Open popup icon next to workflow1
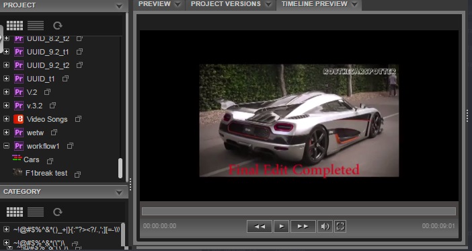472x251 pixels. click(70, 146)
